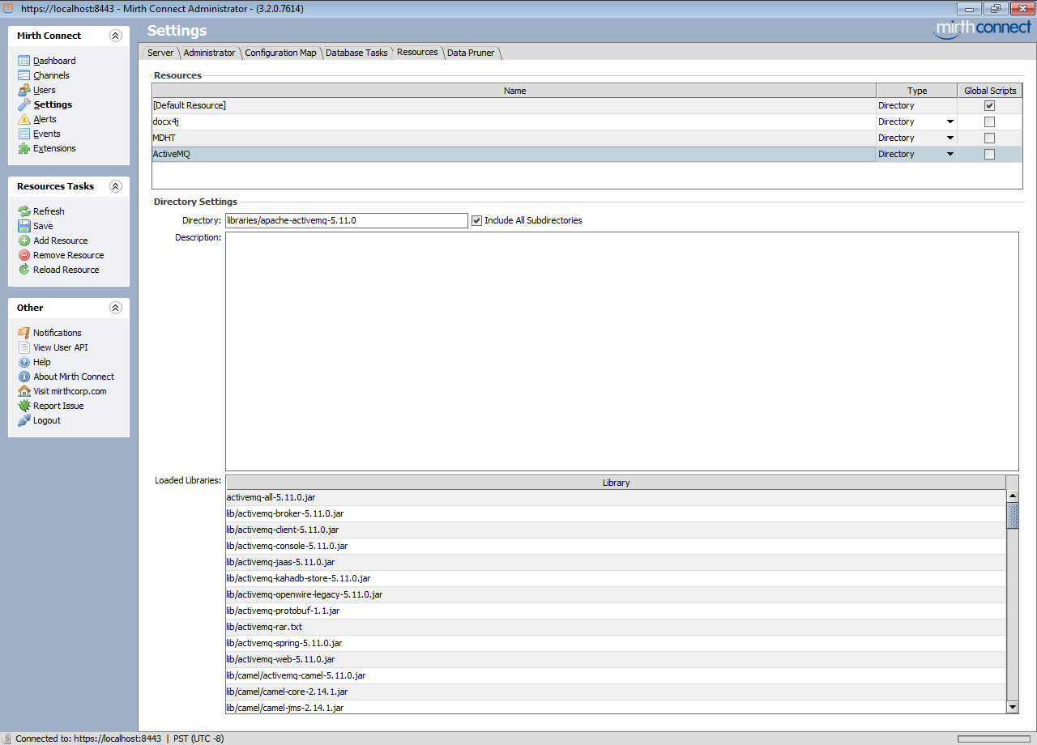Click the Report Issue bug icon
This screenshot has width=1037, height=745.
[x=24, y=406]
